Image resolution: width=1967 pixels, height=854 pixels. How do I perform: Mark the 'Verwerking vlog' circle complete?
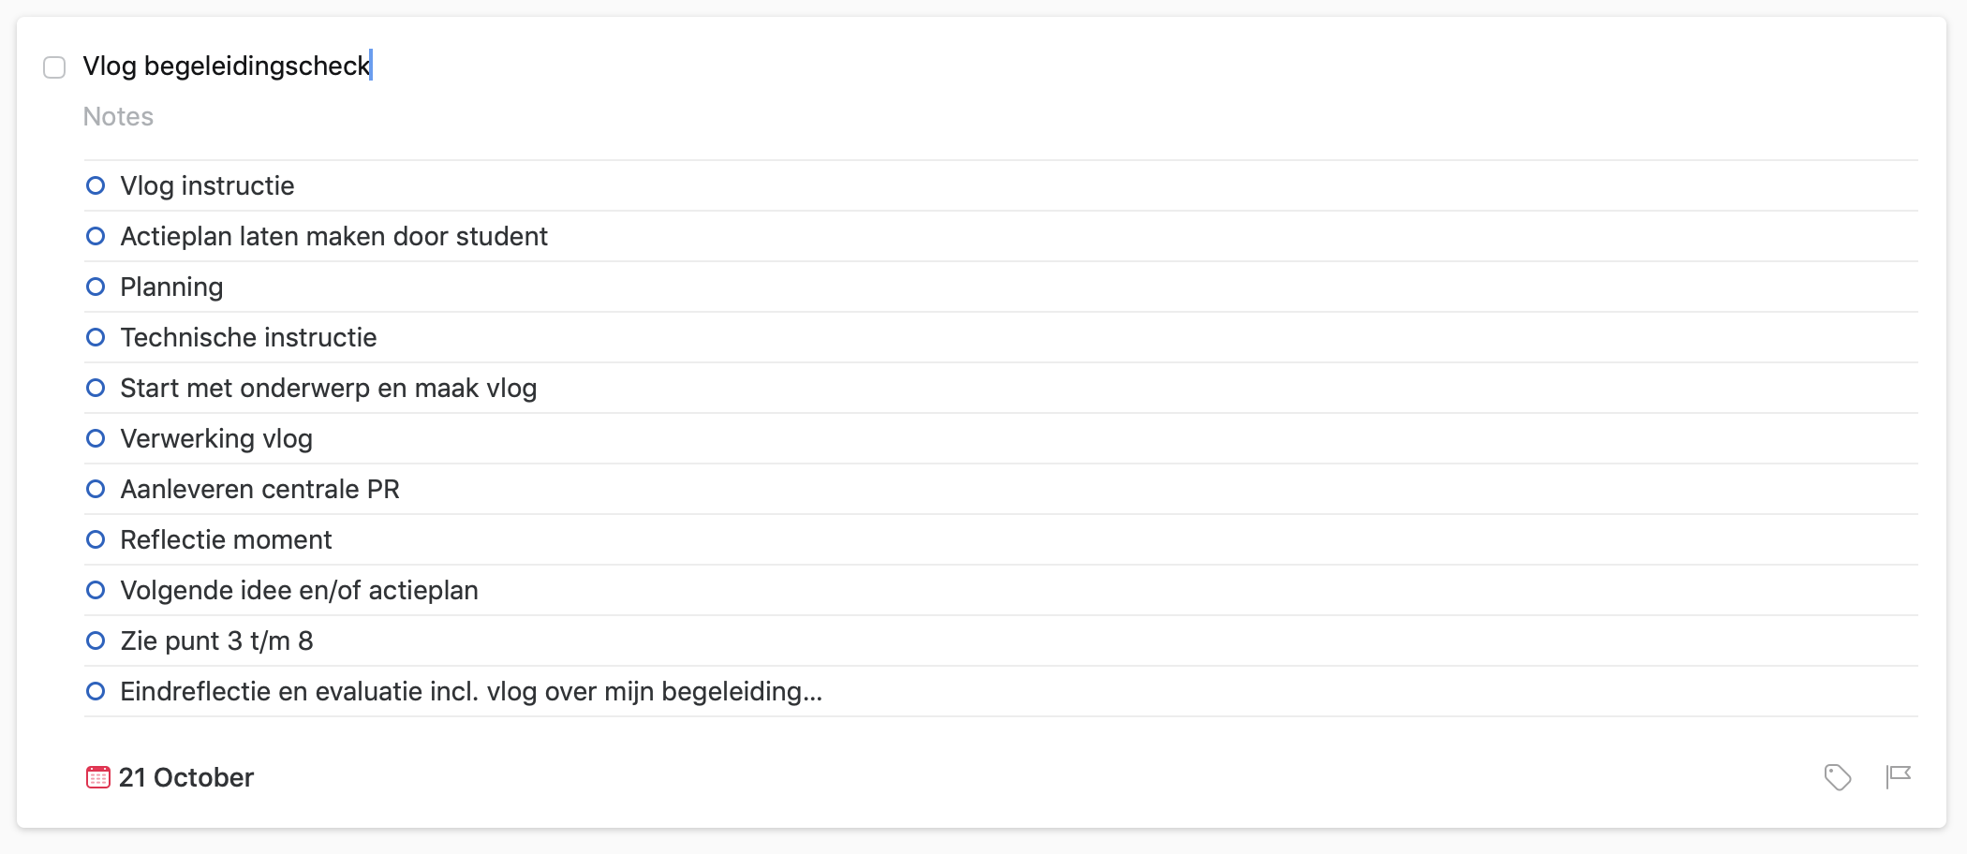point(96,438)
